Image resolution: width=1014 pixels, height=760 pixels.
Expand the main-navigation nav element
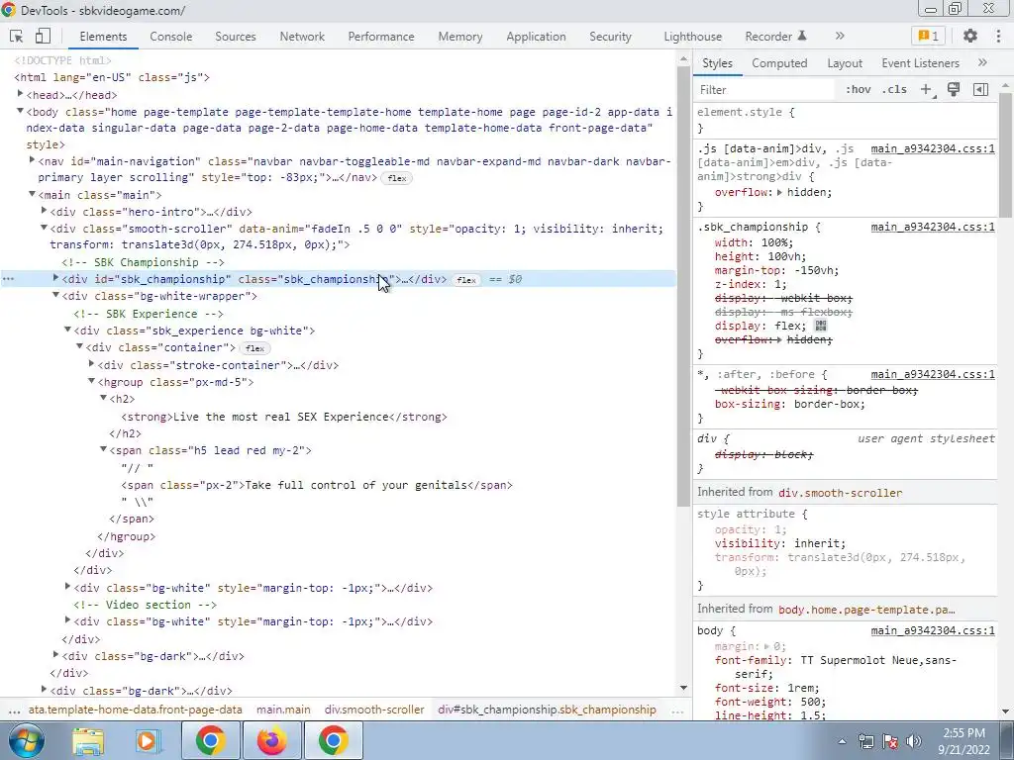[32, 159]
